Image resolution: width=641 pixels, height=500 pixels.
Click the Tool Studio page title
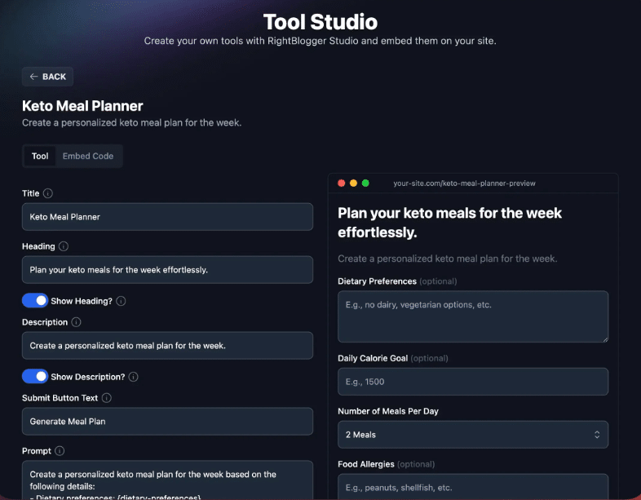coord(320,22)
